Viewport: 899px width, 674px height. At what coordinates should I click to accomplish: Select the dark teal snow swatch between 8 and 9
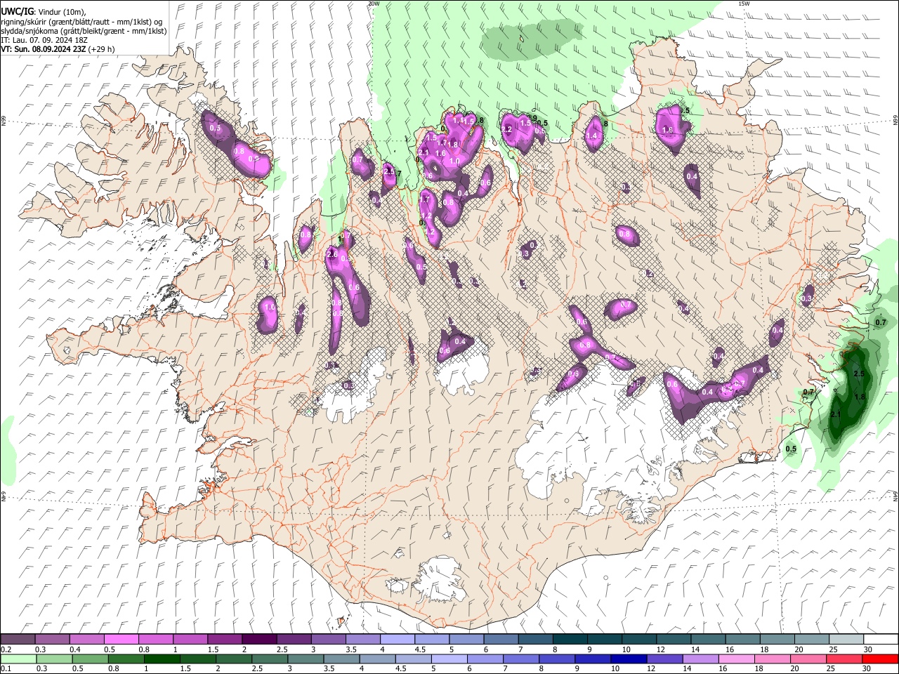tap(570, 640)
